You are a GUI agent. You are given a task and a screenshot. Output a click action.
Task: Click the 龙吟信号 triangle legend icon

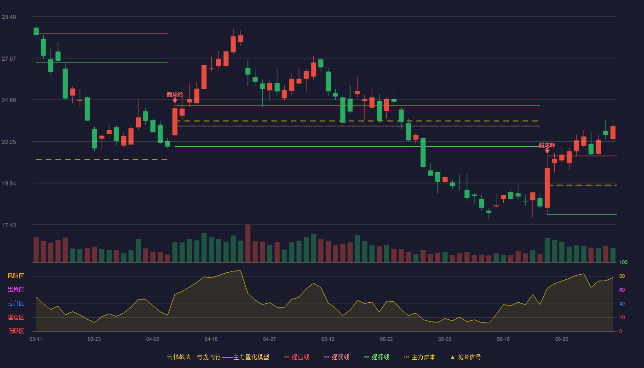(x=452, y=357)
